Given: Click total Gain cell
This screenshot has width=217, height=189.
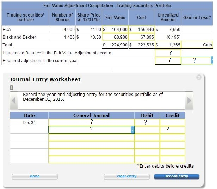Looking at the screenshot, I should (x=197, y=45).
